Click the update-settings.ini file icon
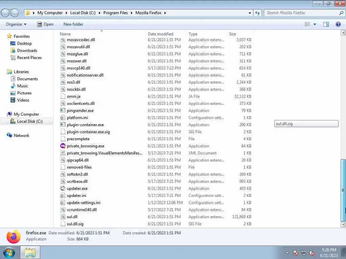The image size is (346, 259). point(63,202)
